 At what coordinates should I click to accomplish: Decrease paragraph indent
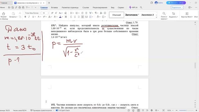(x=82, y=13)
